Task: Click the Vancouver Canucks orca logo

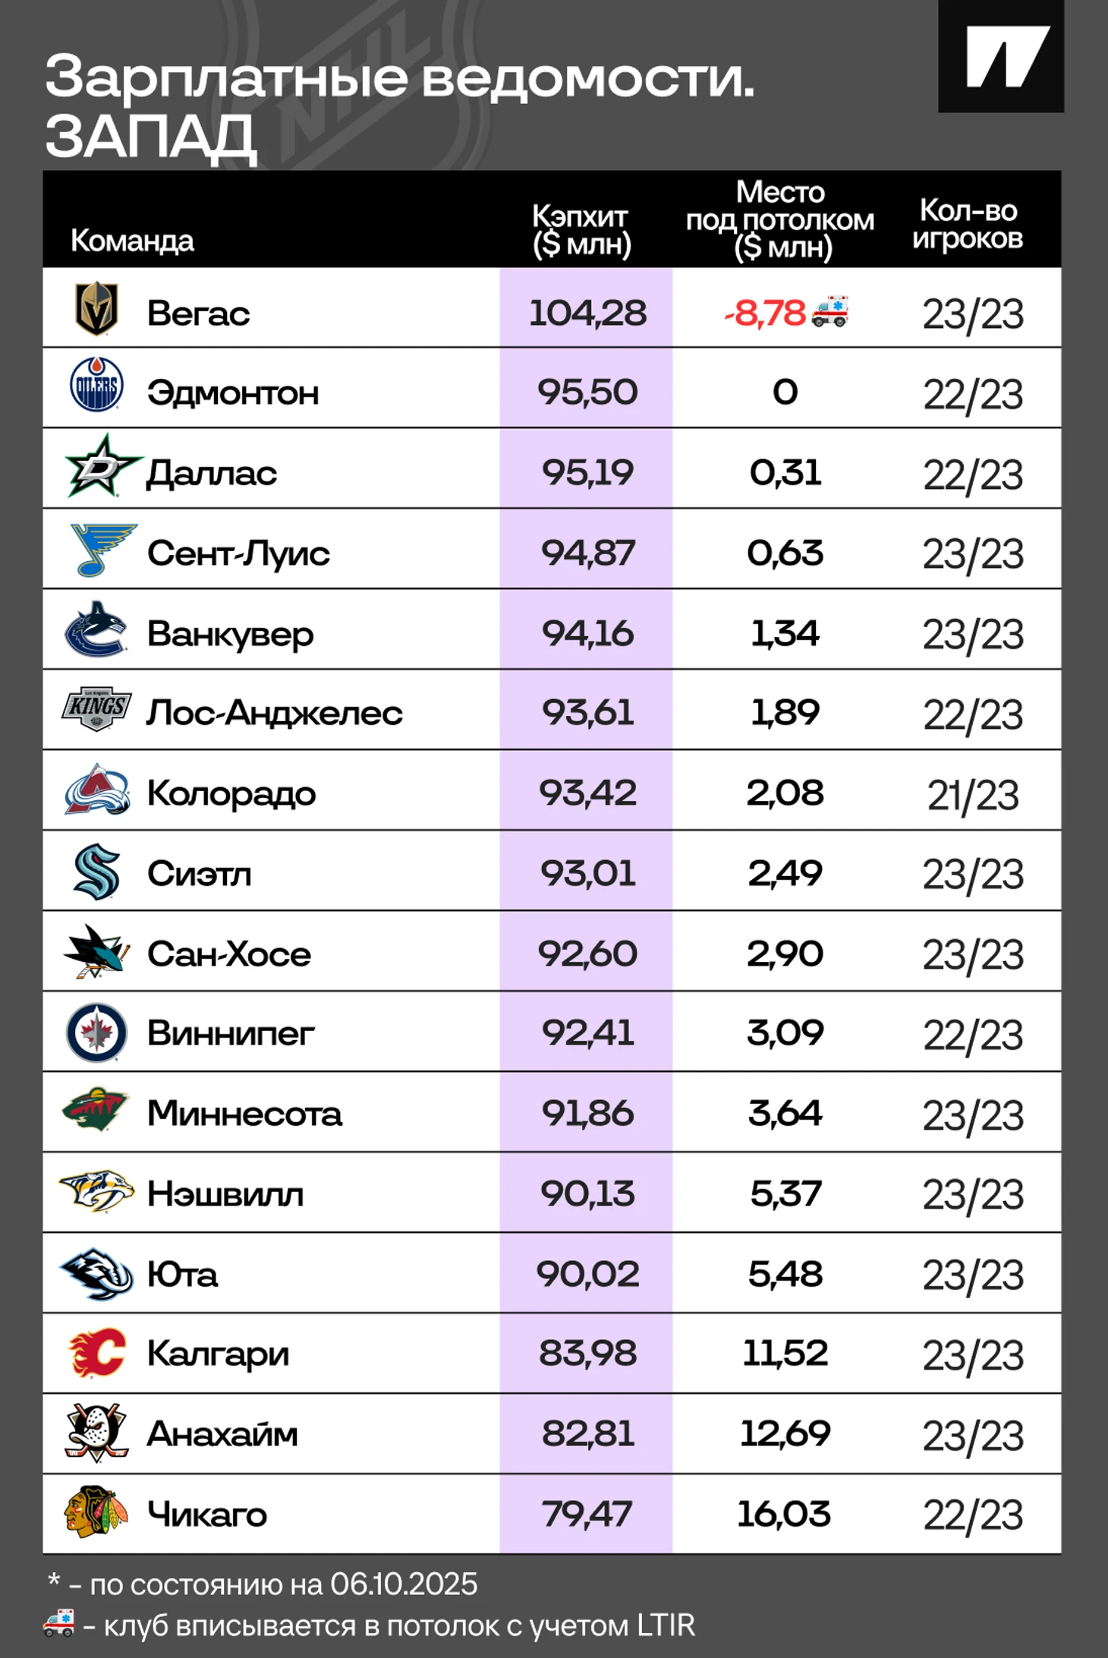Action: [x=96, y=629]
